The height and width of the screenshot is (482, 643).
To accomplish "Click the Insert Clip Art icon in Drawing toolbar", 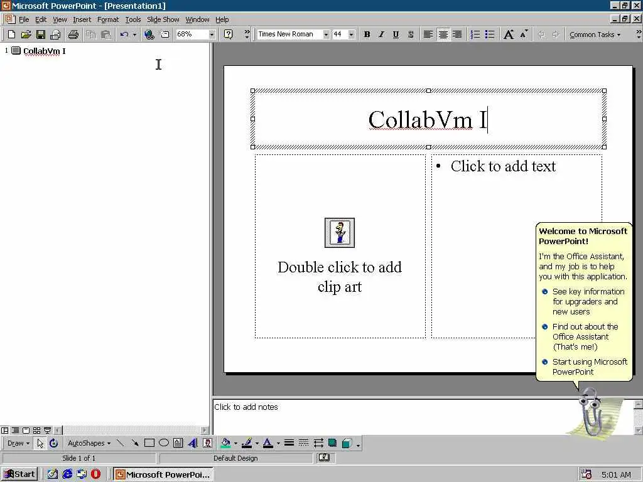I will pos(207,443).
